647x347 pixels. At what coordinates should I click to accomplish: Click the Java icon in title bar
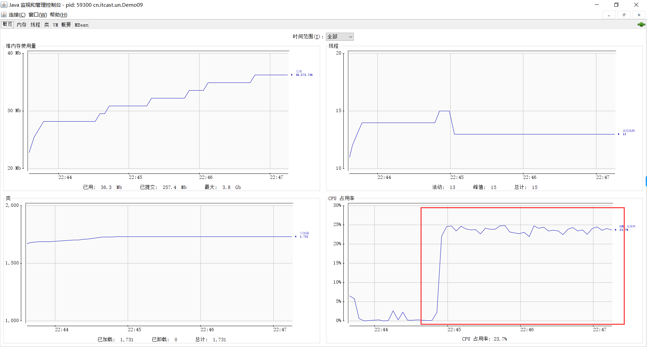pyautogui.click(x=4, y=5)
